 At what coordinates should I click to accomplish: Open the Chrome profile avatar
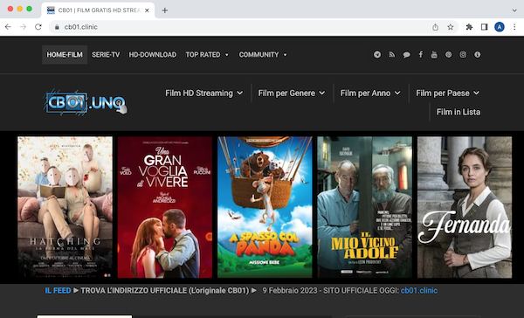[500, 27]
